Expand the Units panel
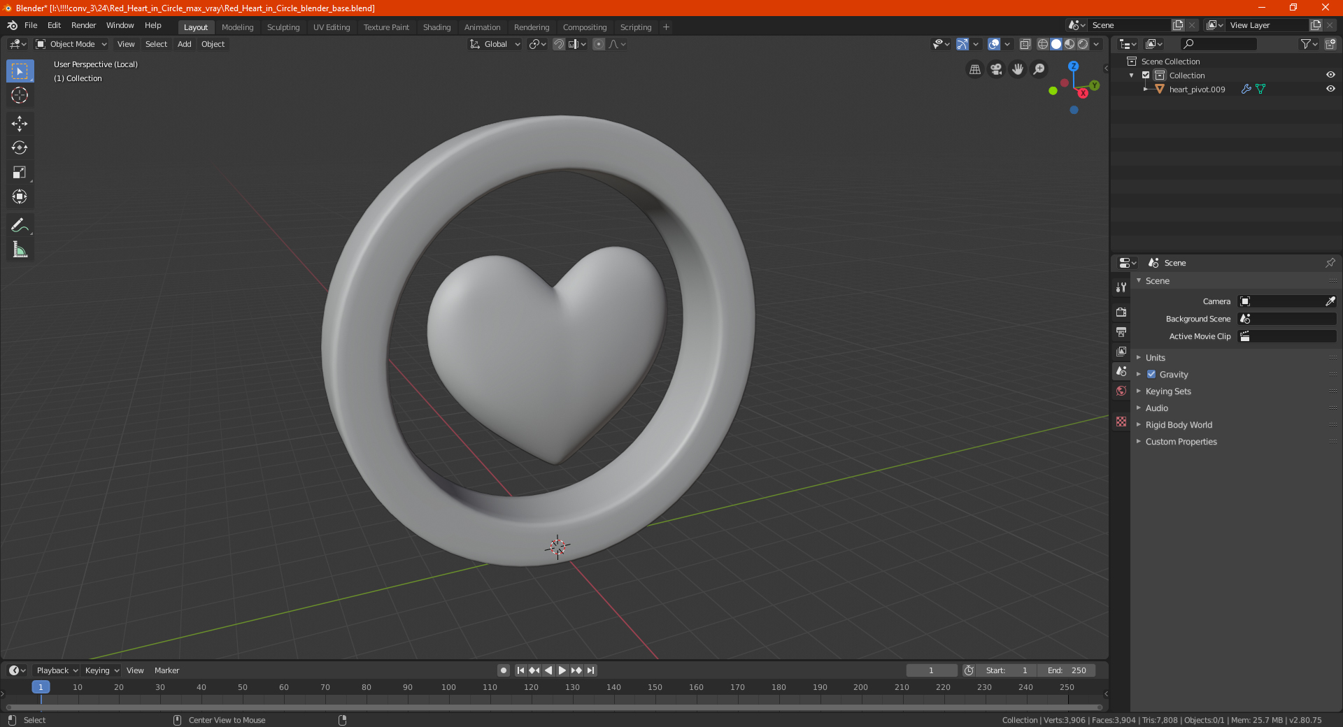 click(1155, 358)
